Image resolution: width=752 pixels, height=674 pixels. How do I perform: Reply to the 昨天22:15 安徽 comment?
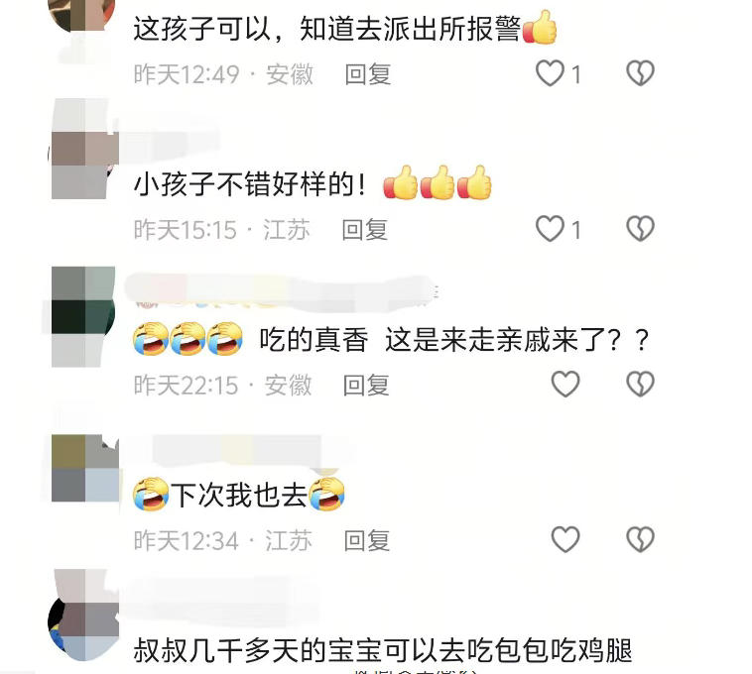366,386
